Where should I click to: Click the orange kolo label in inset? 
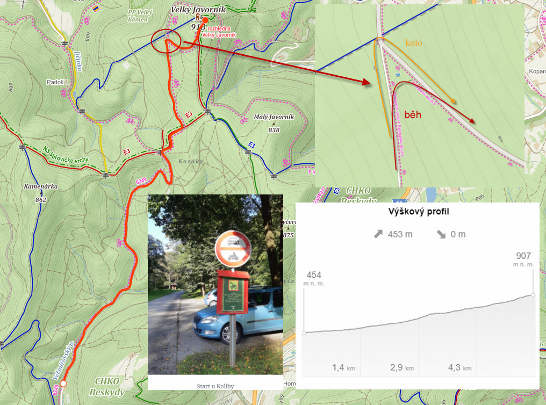click(414, 43)
